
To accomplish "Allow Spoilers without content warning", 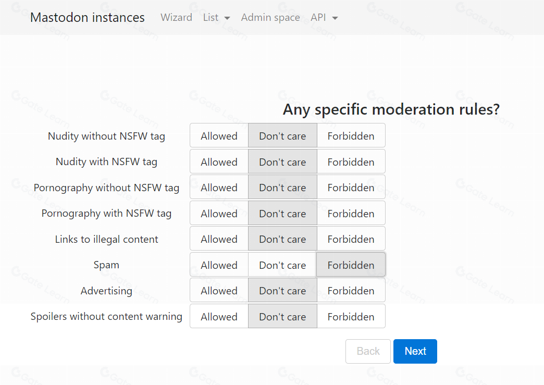I will 219,317.
